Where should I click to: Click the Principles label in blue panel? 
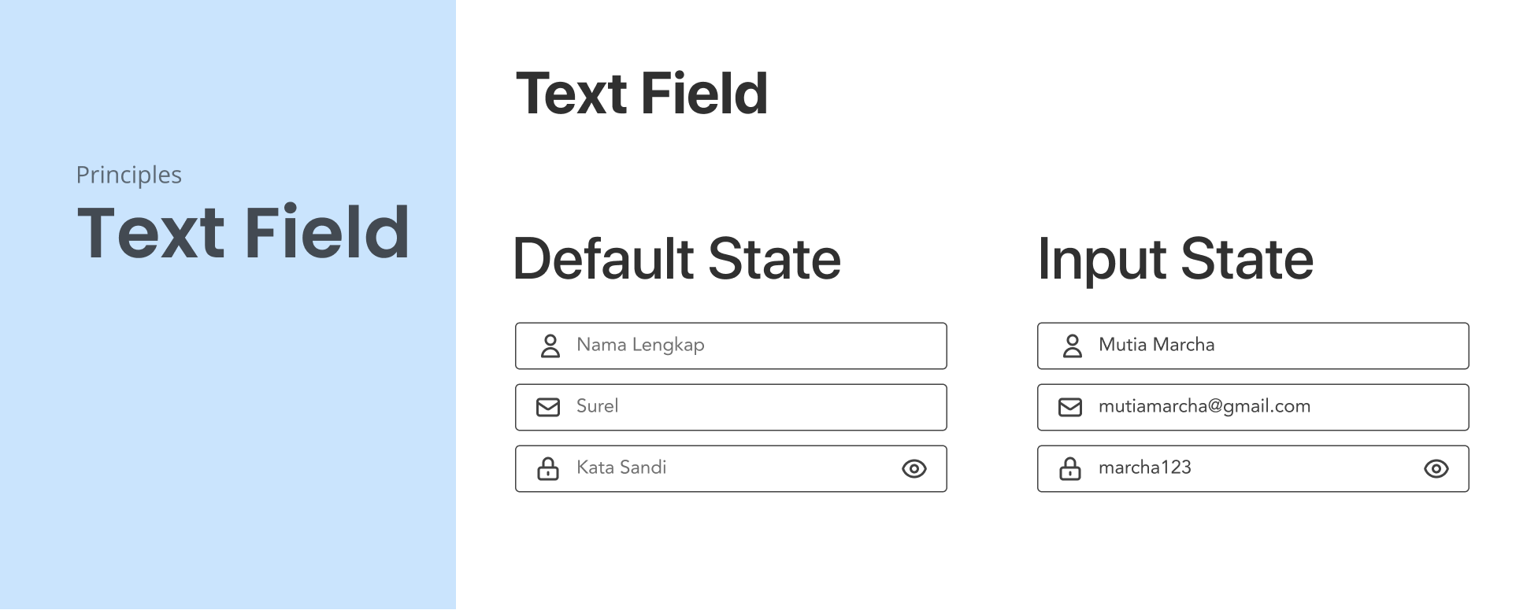(128, 175)
